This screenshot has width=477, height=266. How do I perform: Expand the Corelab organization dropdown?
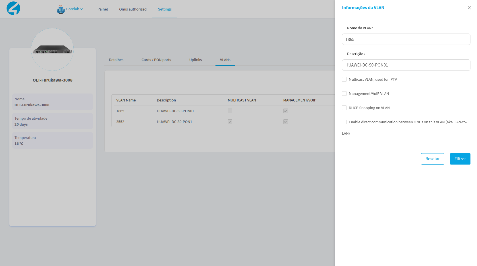click(74, 9)
